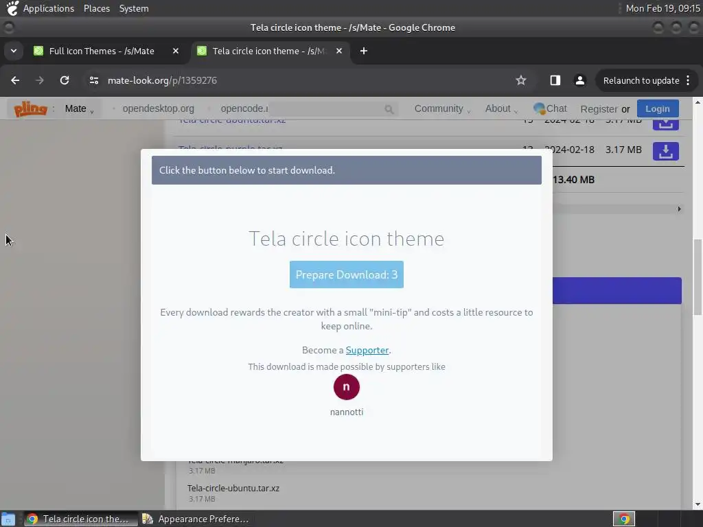Click the Chrome forward arrow button
703x527 pixels.
[40, 80]
